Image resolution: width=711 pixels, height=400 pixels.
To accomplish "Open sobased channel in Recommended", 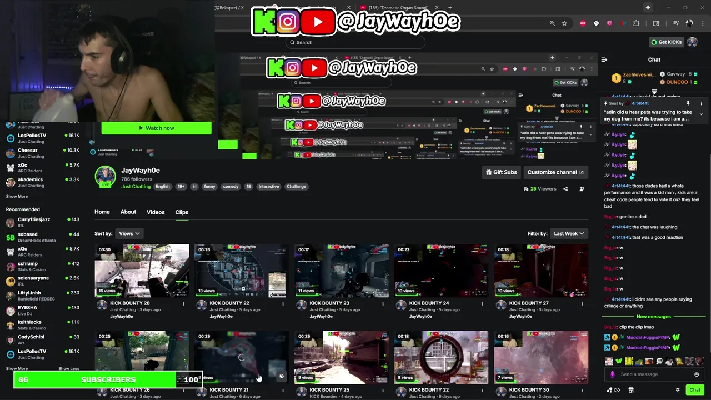I will point(43,237).
